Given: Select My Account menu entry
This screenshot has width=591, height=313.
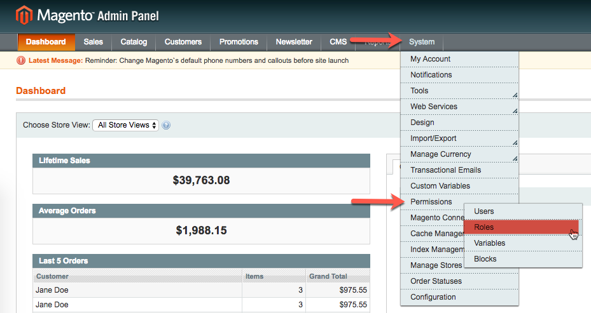Looking at the screenshot, I should (431, 59).
